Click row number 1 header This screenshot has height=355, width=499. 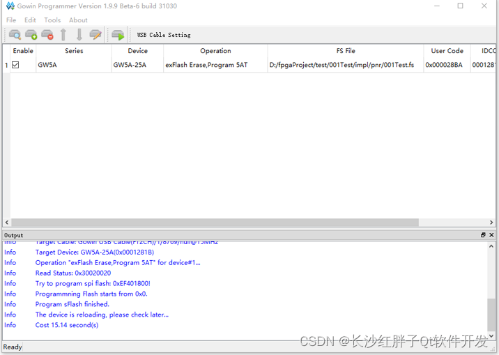pos(6,66)
